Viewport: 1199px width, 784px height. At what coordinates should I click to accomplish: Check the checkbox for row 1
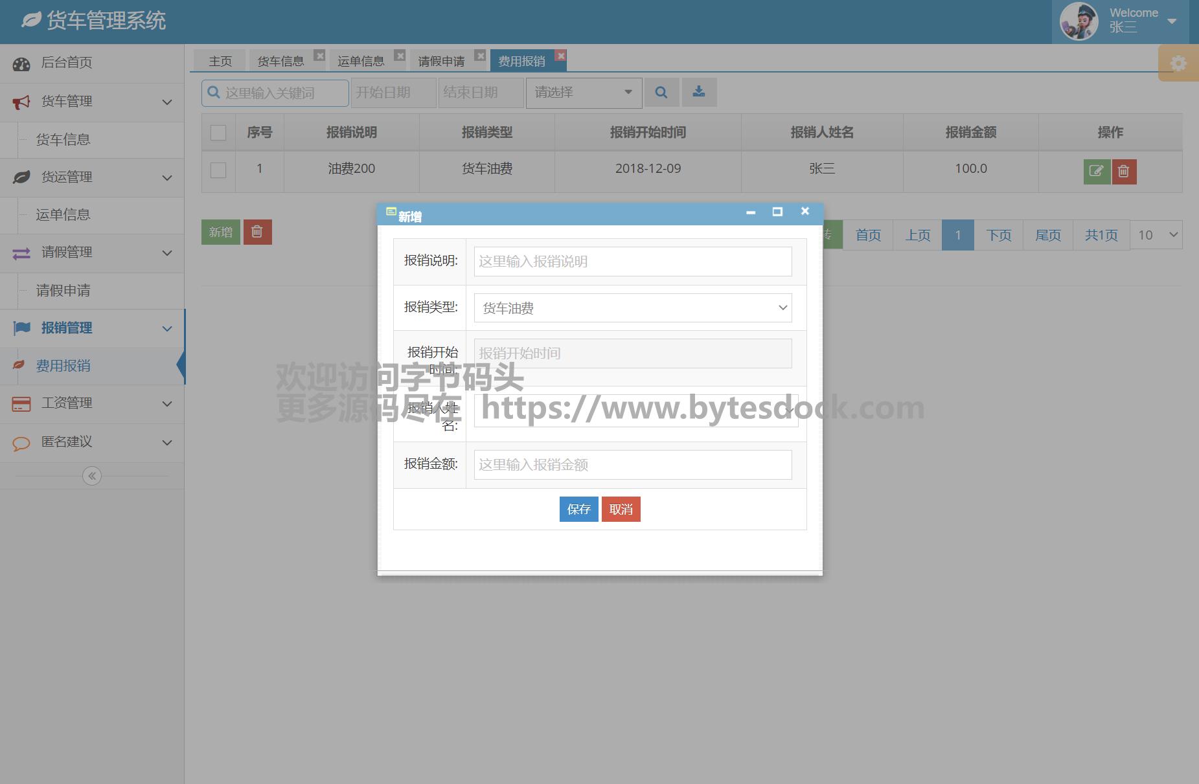218,170
